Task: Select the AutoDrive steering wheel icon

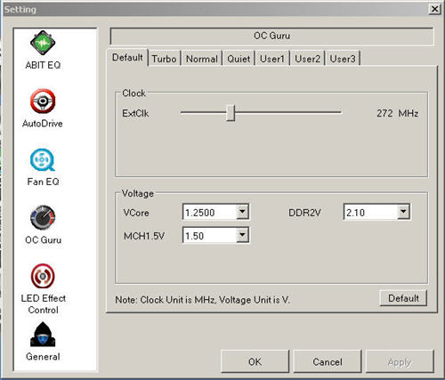Action: (x=43, y=101)
